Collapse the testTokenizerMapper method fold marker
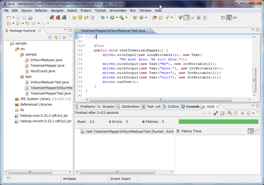This screenshot has height=185, width=264. click(83, 46)
